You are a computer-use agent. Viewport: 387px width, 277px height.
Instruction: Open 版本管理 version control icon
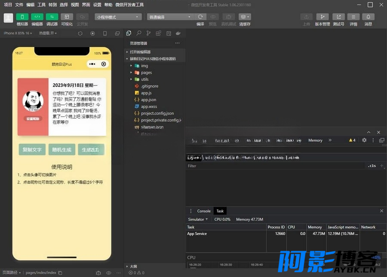[322, 17]
